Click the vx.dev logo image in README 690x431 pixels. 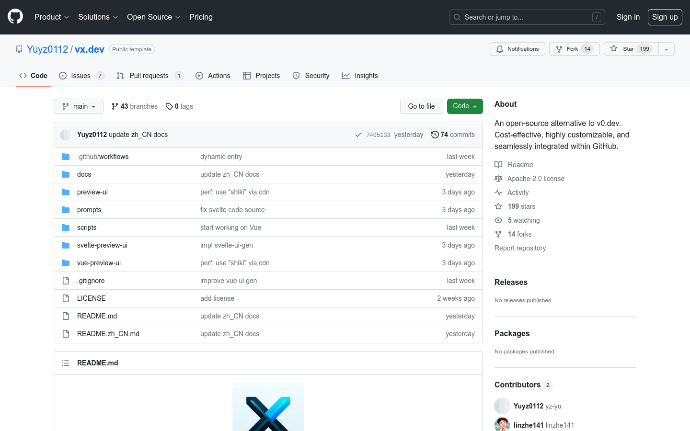point(268,407)
